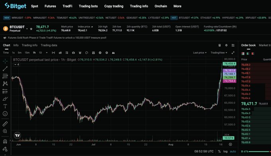Show only sell orders in order book
This screenshot has height=156, width=271.
pyautogui.click(x=253, y=53)
